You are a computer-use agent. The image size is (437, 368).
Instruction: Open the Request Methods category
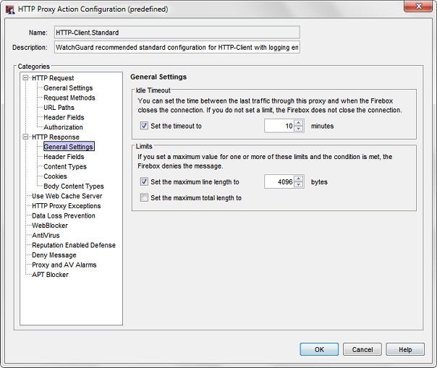[x=69, y=98]
